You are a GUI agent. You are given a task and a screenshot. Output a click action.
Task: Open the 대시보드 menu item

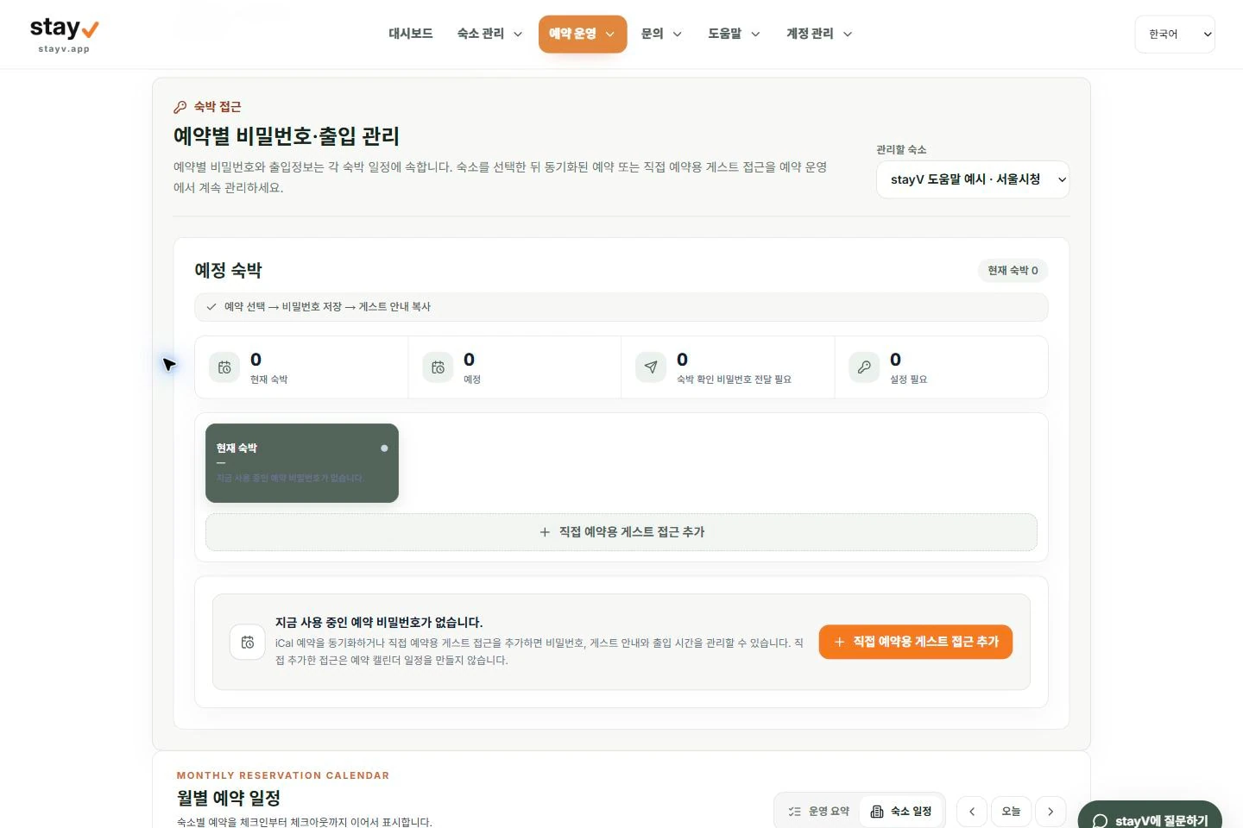411,34
